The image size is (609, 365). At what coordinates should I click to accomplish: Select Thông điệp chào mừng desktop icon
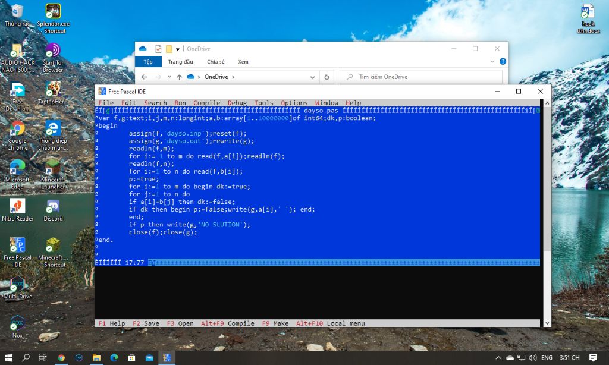point(53,136)
